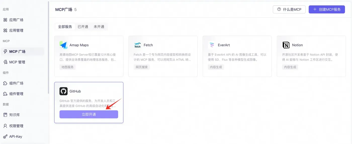Open the Fetch service card title

point(148,45)
